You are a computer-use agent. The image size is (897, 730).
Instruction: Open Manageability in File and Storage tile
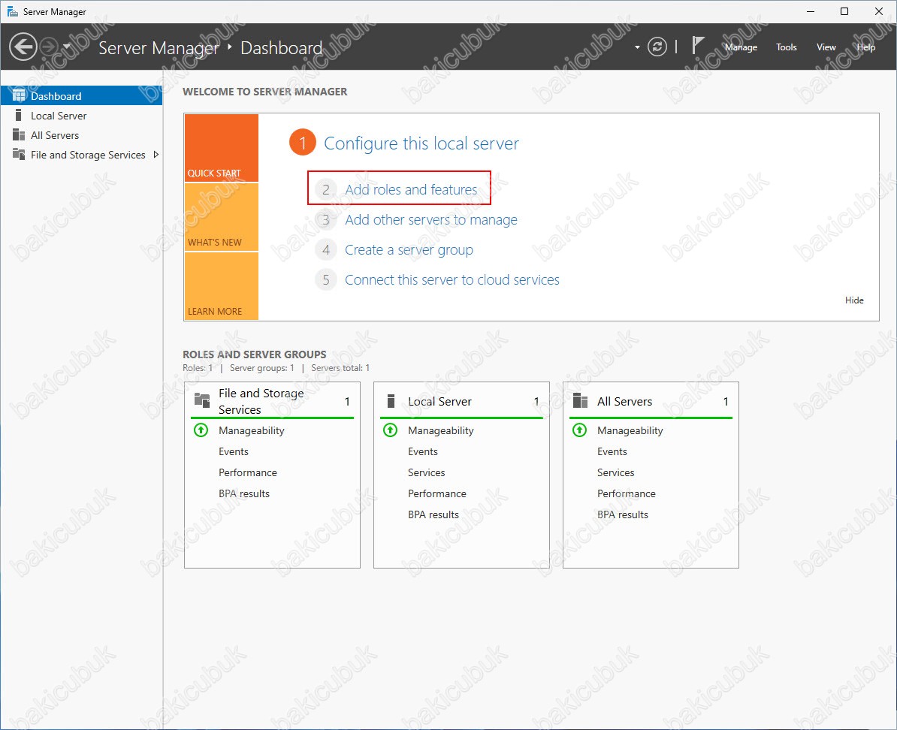[251, 431]
